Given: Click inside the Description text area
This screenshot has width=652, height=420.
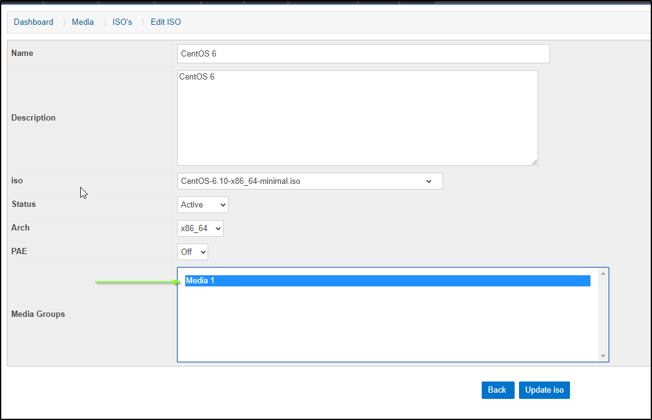Looking at the screenshot, I should pos(357,118).
